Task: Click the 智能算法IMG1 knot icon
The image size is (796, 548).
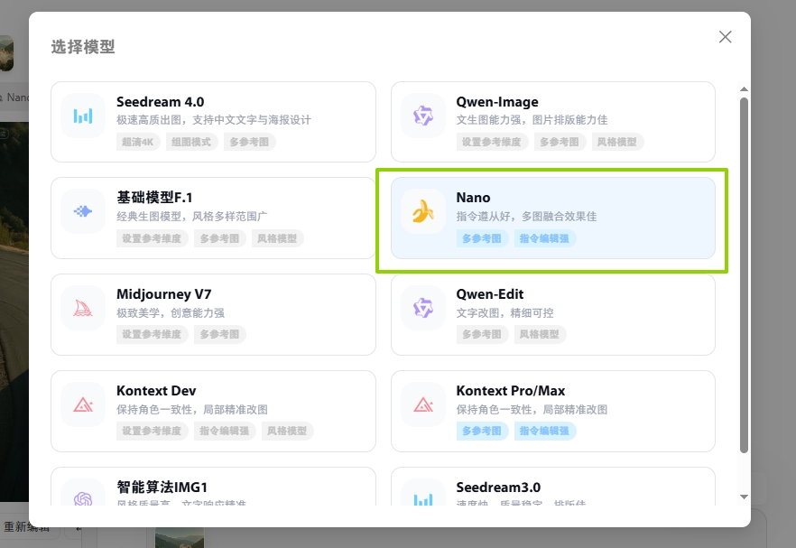Action: coord(83,498)
